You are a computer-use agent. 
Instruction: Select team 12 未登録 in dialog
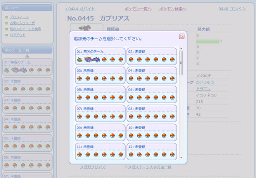click(152, 151)
